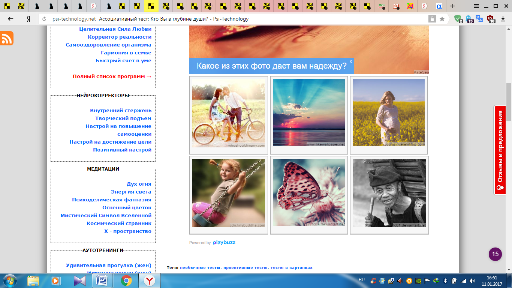This screenshot has height=288, width=512.
Task: Switch to the red KE book tab
Action: pos(396,6)
